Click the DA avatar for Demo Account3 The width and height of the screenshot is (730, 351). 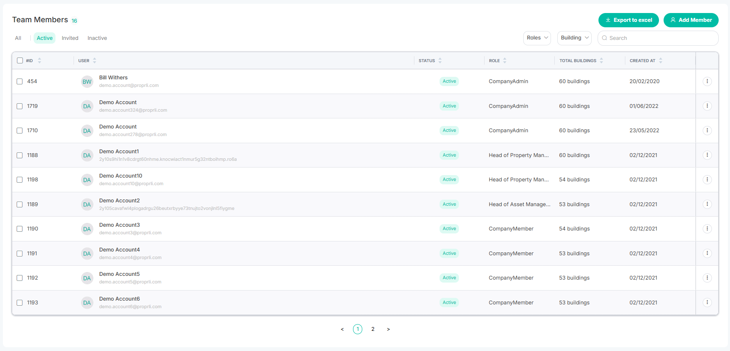click(x=87, y=229)
